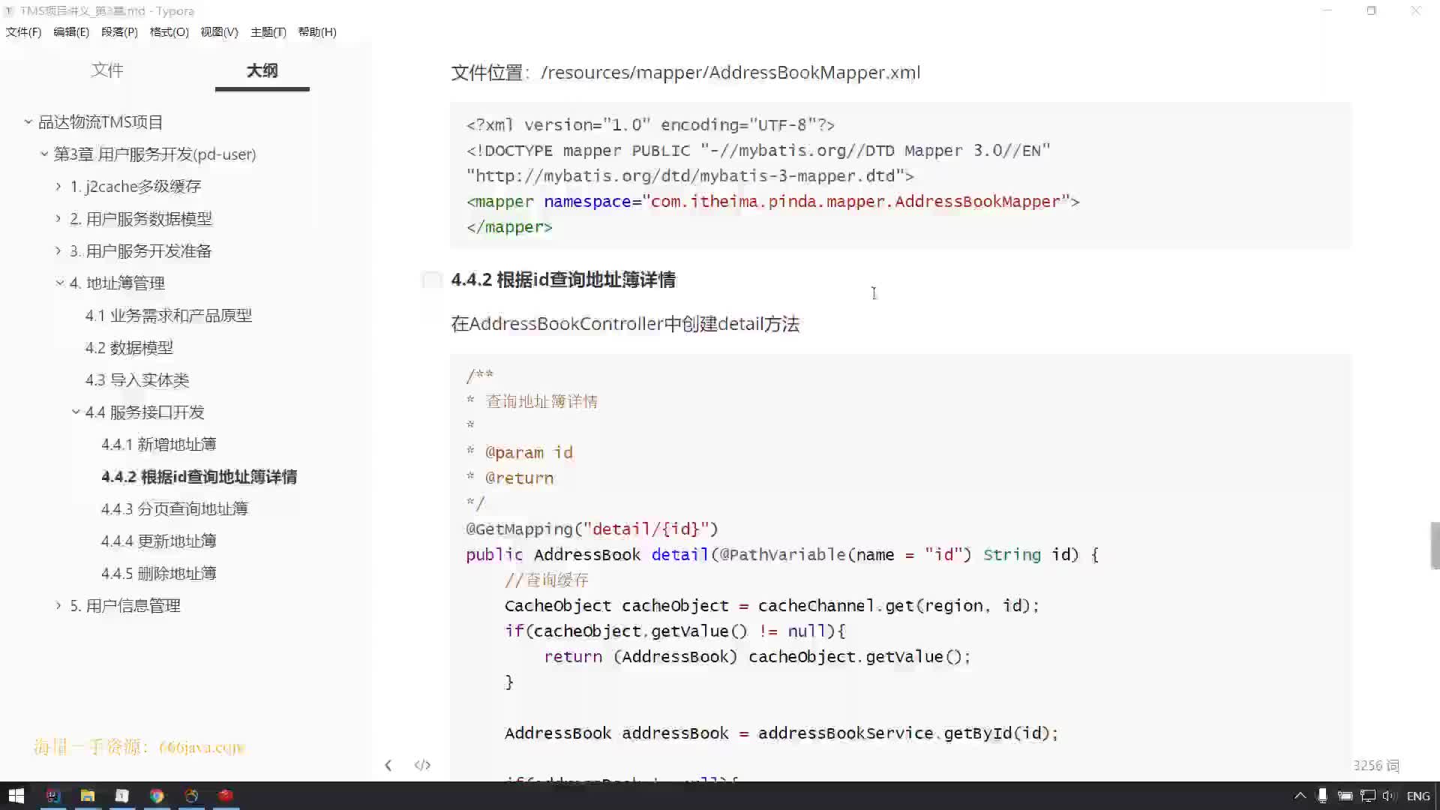Go to 5. 用户信息管理 section
This screenshot has width=1440, height=810.
125,605
